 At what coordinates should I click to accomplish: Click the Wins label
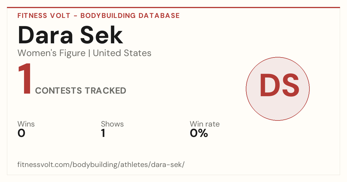(26, 124)
